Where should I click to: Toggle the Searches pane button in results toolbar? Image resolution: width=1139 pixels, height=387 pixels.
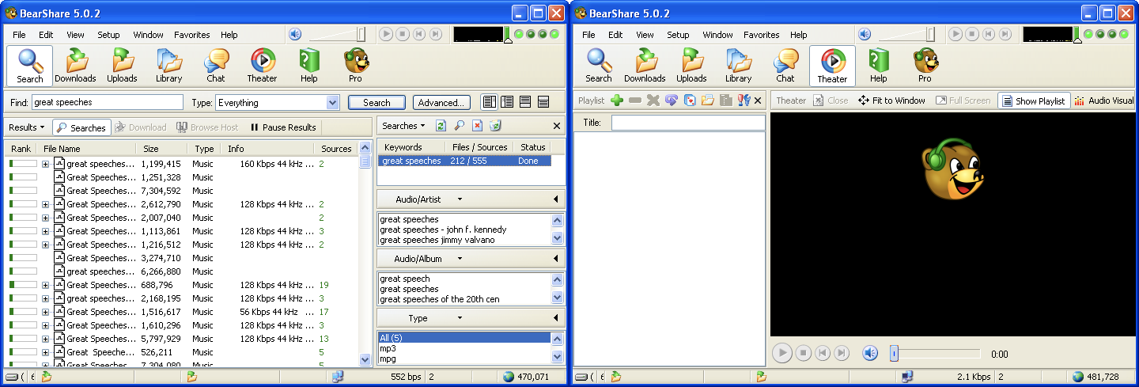point(81,127)
